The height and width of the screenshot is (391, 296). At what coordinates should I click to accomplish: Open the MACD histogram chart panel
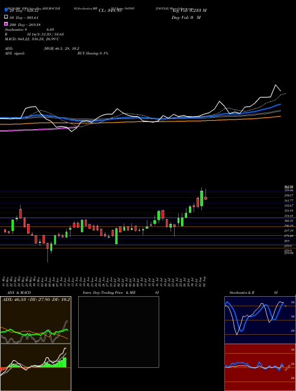(36, 367)
